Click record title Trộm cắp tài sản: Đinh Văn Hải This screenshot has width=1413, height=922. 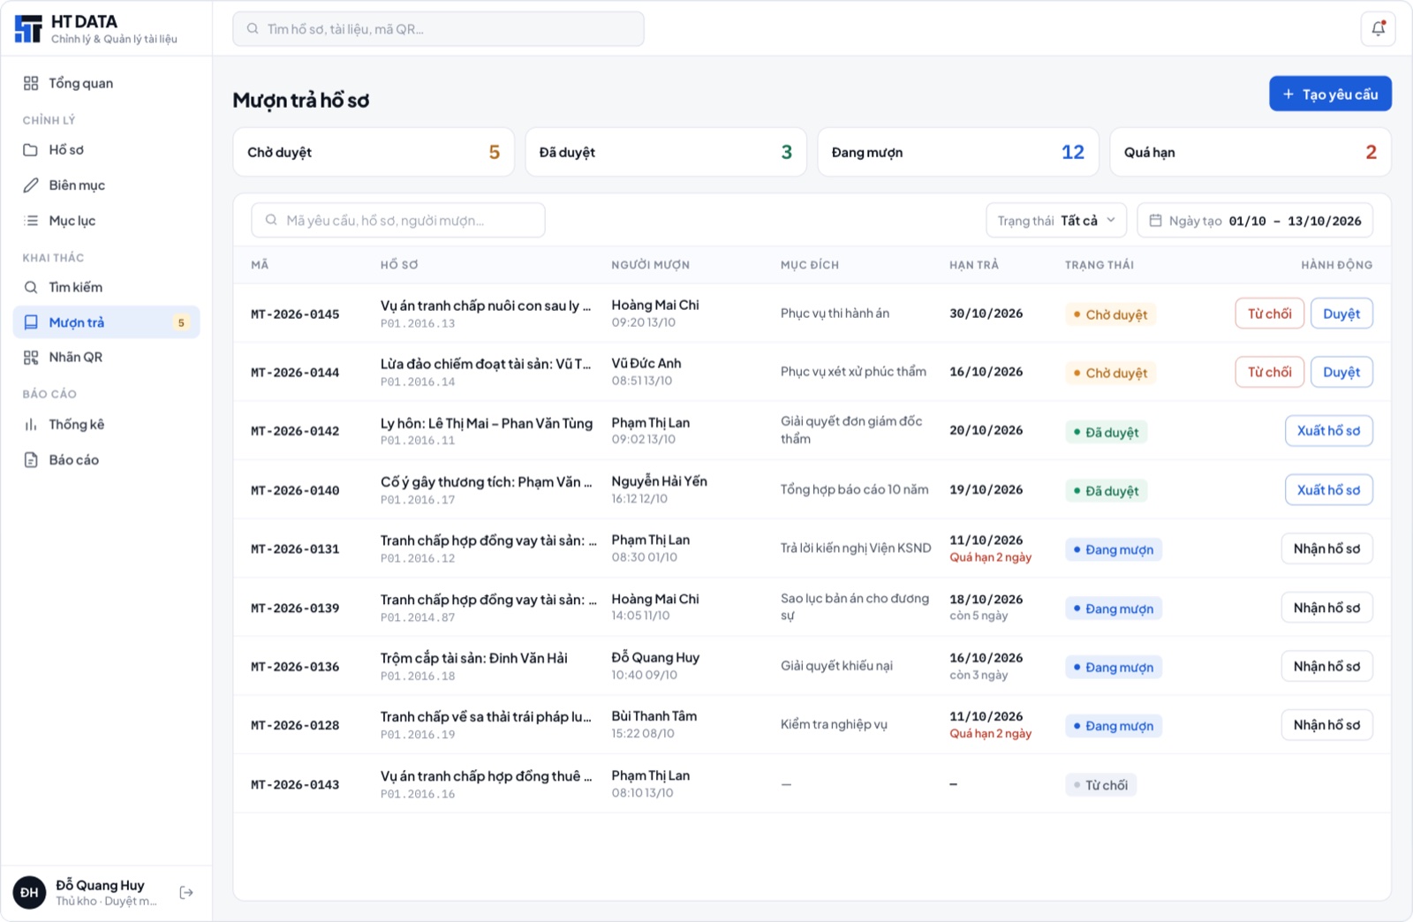click(474, 658)
